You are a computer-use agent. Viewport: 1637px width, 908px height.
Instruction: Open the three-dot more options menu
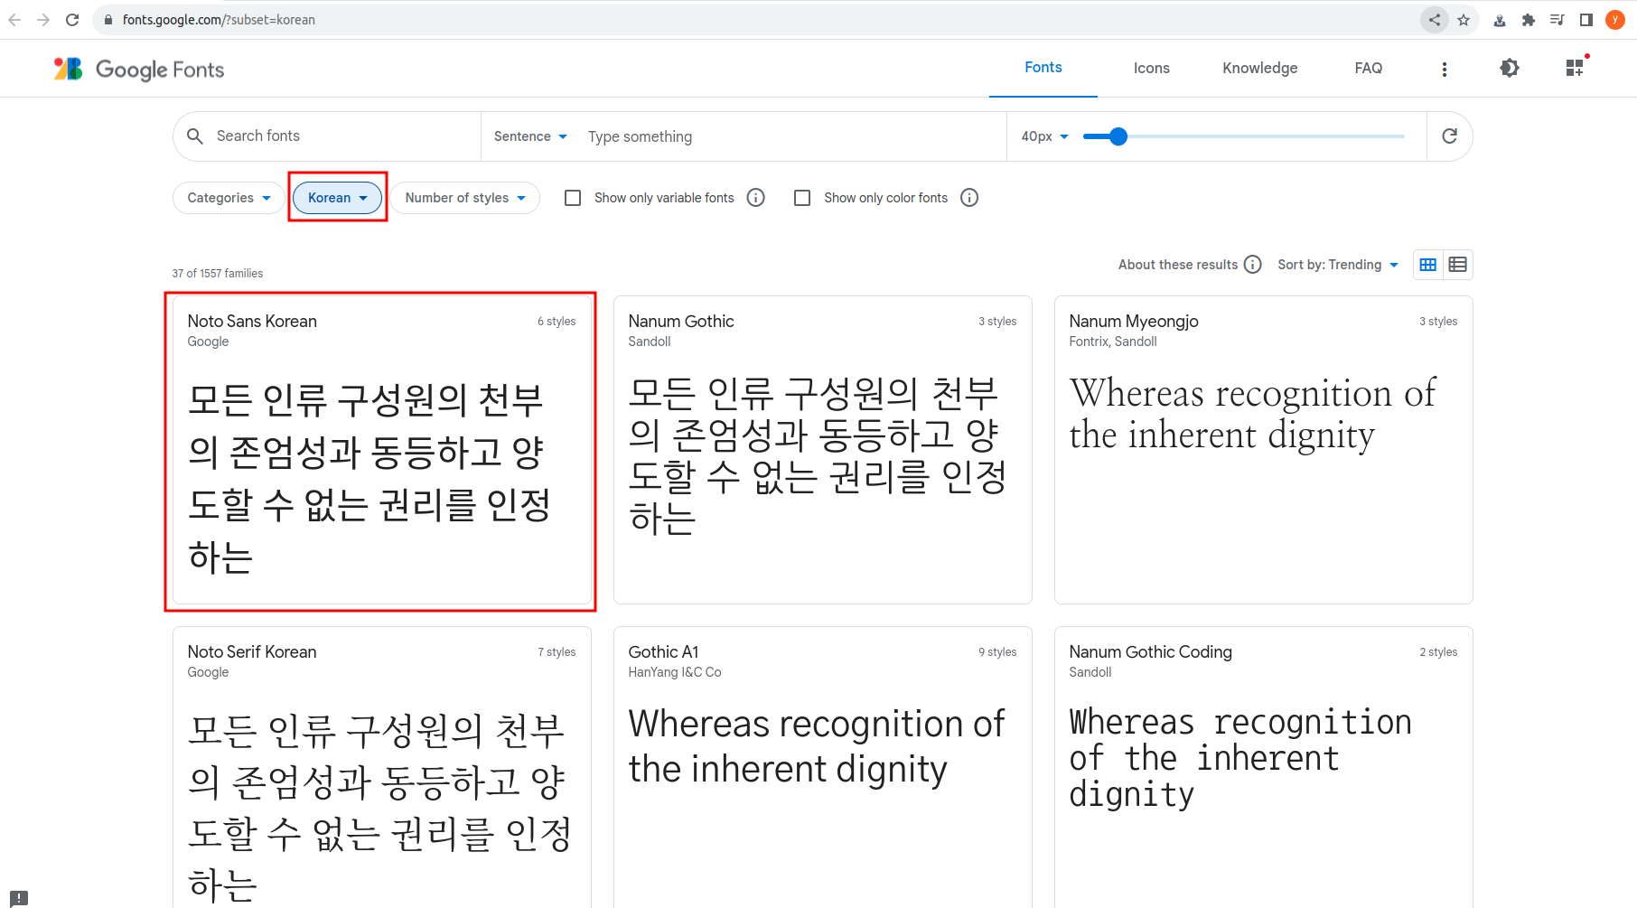1445,69
